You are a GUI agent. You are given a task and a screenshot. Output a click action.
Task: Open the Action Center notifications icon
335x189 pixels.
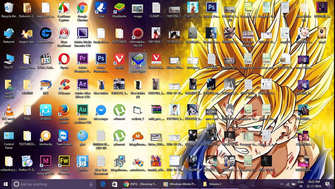(328, 184)
